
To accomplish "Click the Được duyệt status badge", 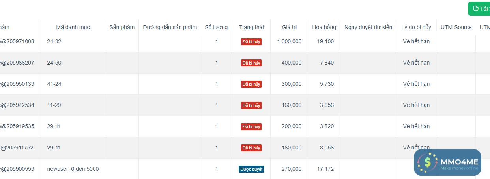I will [x=251, y=169].
